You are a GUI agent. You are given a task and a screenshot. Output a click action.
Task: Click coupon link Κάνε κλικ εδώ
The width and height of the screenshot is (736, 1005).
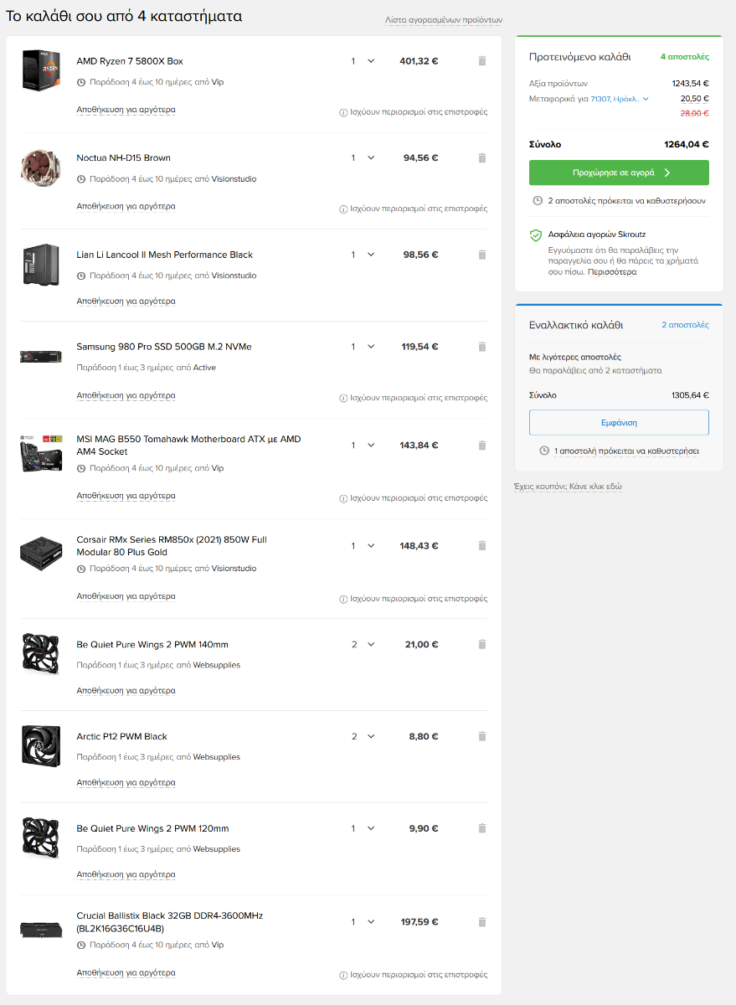pyautogui.click(x=595, y=487)
